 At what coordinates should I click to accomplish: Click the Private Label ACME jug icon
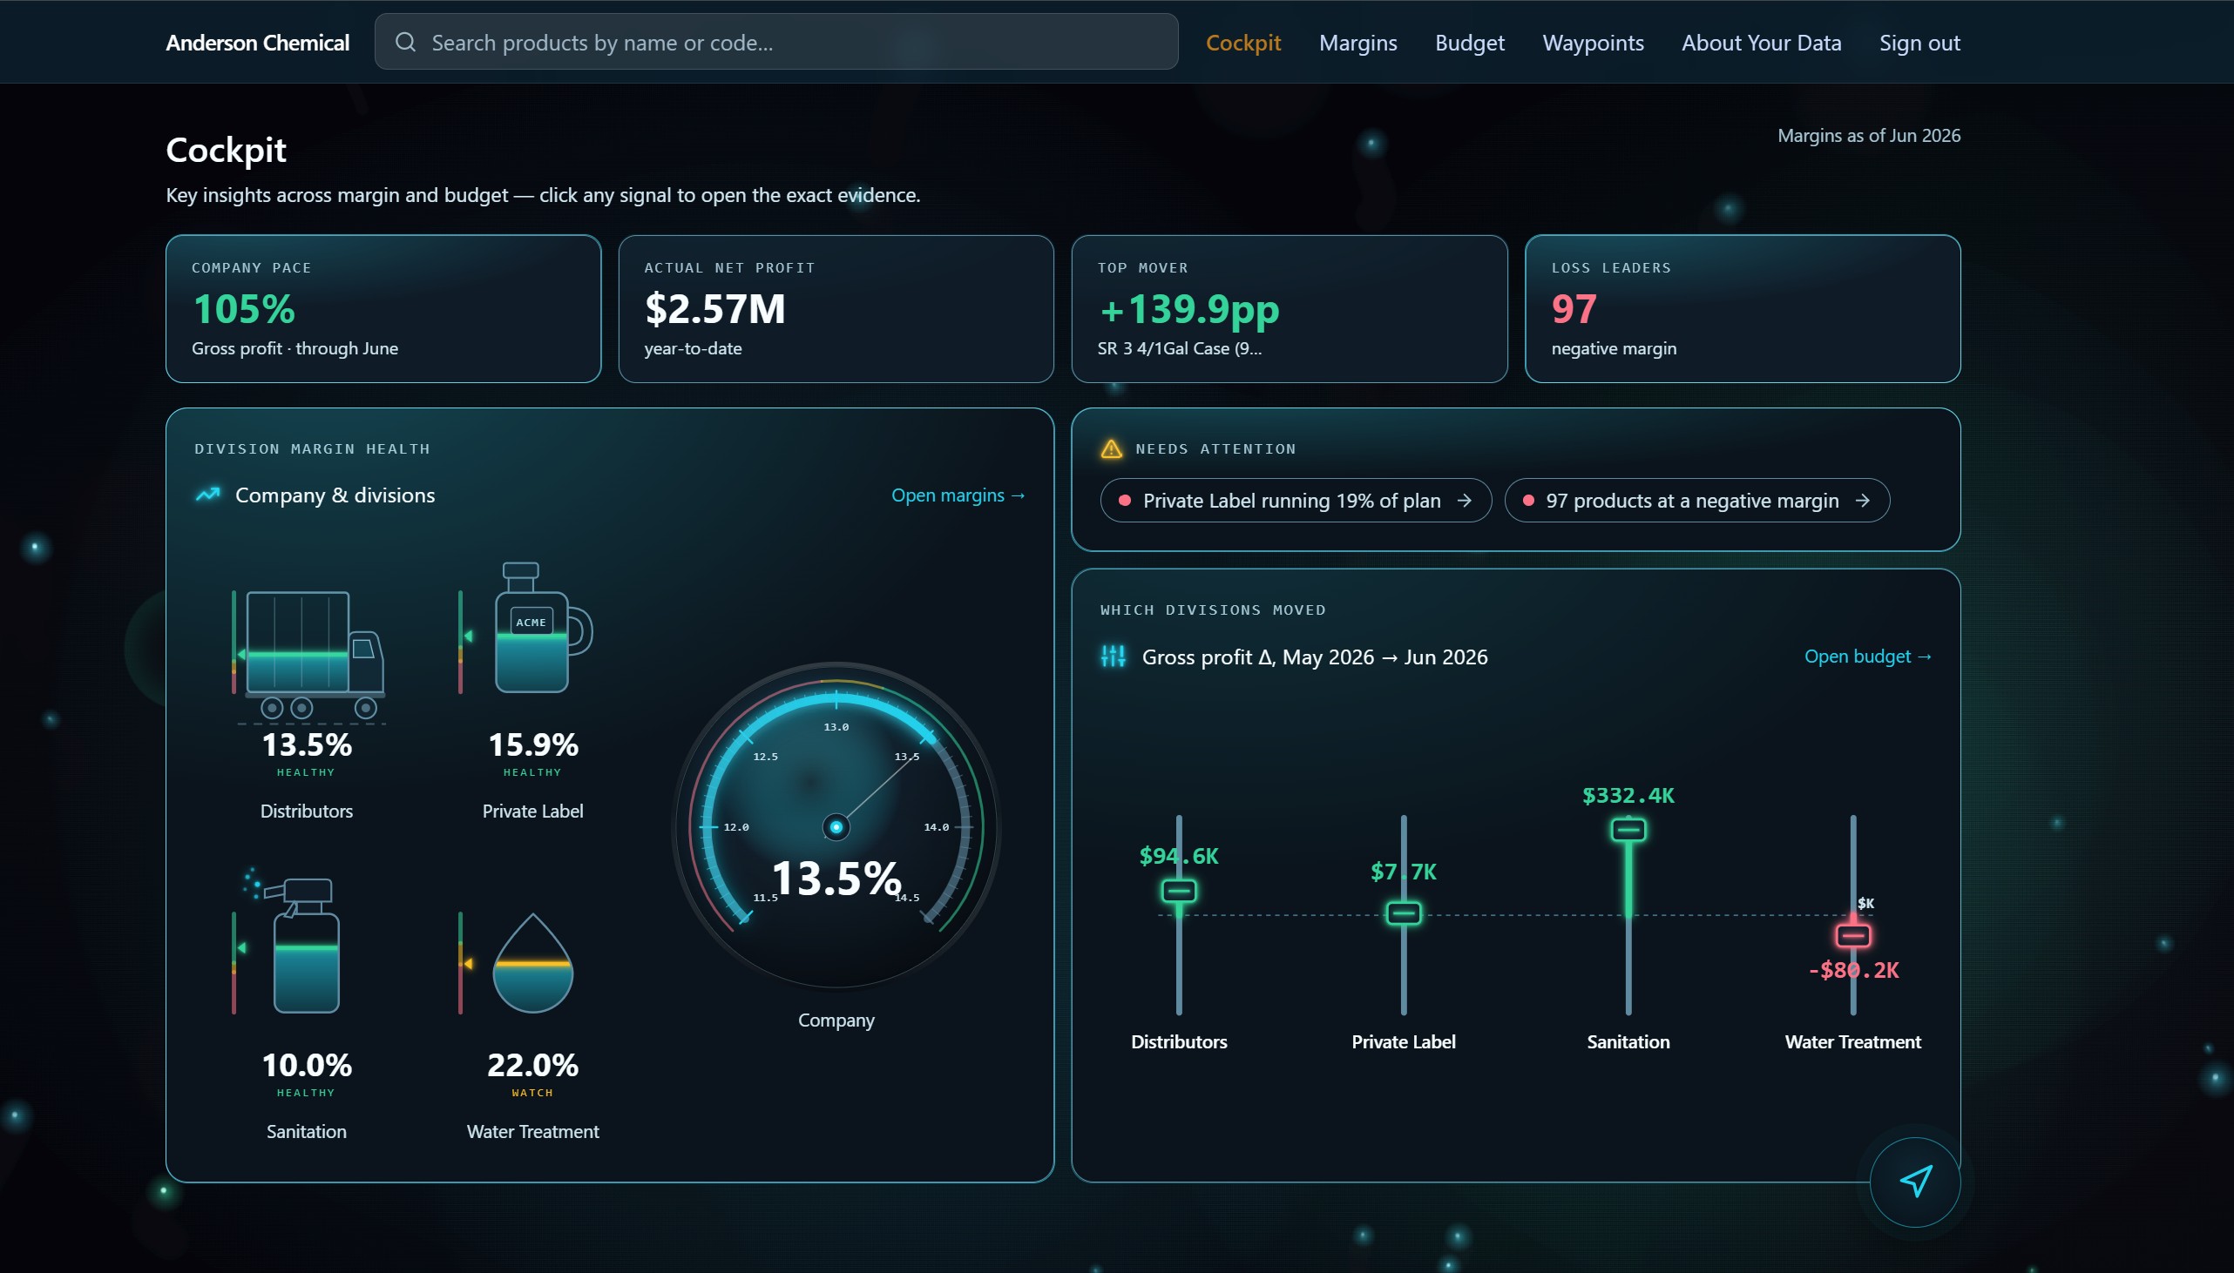click(542, 628)
